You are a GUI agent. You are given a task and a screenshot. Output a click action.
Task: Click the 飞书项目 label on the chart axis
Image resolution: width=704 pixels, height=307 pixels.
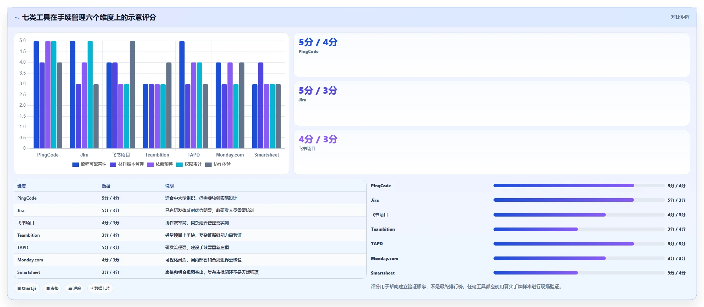coord(121,155)
